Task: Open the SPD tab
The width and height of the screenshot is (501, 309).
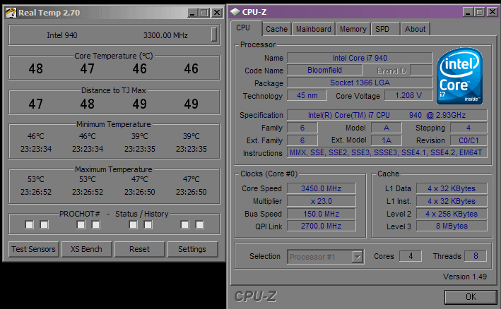Action: click(x=385, y=29)
